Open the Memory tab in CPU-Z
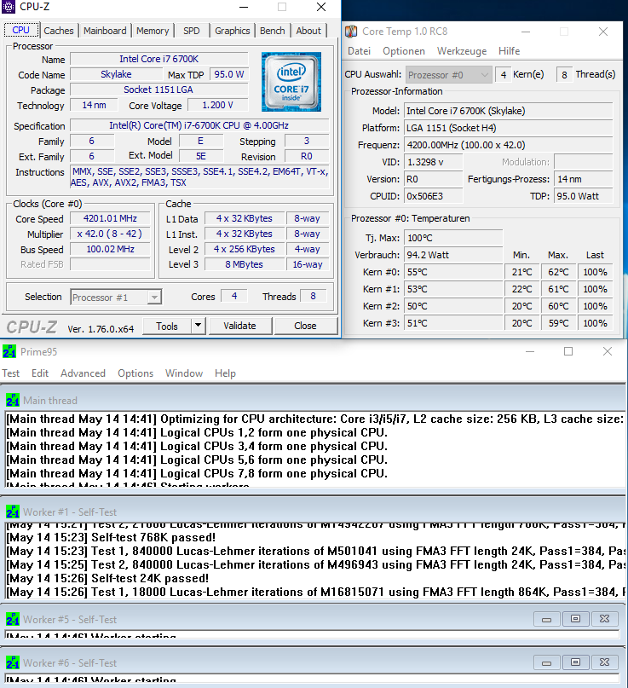This screenshot has width=628, height=688. 153,31
